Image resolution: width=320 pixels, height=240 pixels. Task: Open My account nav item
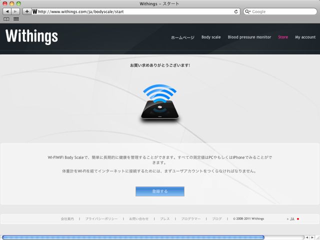[305, 37]
